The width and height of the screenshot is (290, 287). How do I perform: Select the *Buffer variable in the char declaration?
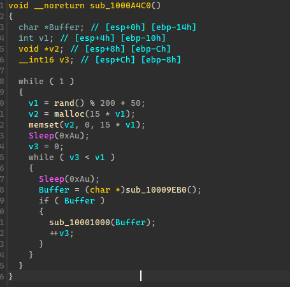coord(62,27)
